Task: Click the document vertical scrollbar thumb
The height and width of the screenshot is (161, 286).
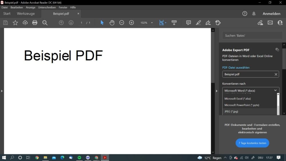Action: click(213, 57)
